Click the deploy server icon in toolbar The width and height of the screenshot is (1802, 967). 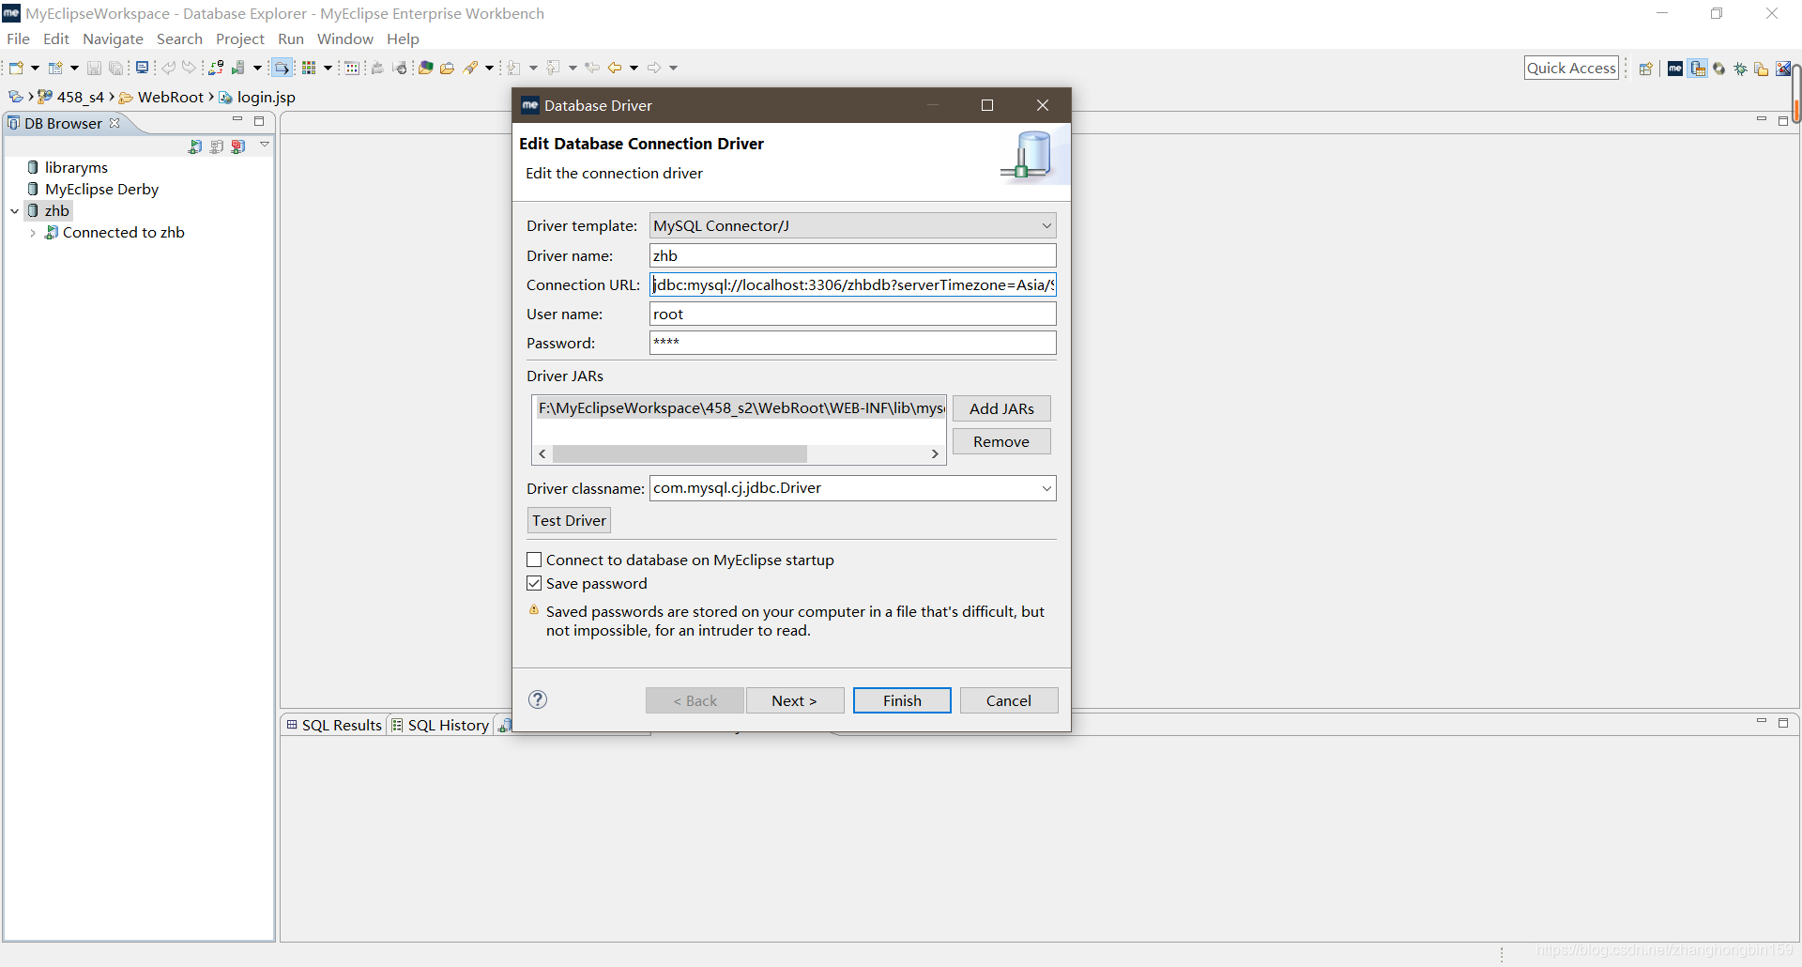pyautogui.click(x=216, y=68)
